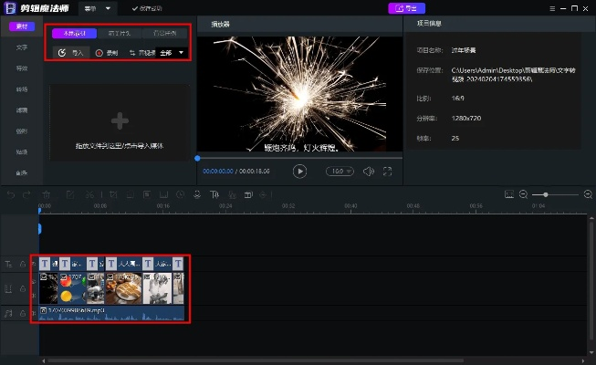Click the zoom-out minus icon for timeline
Screen dimensions: 596x365
click(x=524, y=194)
